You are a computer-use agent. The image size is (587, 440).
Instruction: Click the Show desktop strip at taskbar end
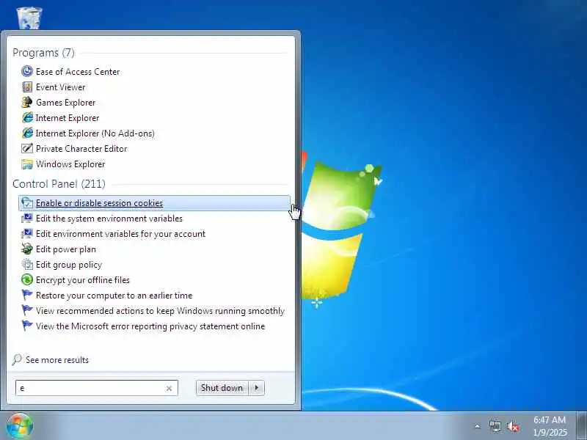[582, 425]
